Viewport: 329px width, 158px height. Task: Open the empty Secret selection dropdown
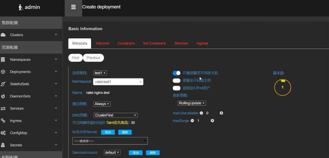pos(110,141)
